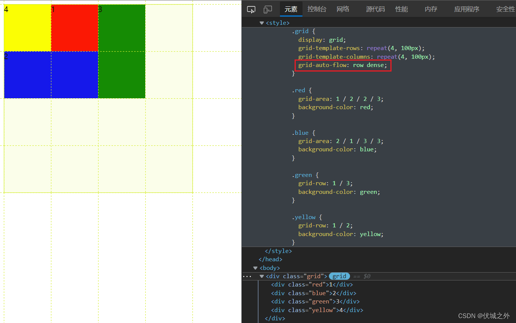This screenshot has width=516, height=323.
Task: Click the "grid-auto-flow: row dense;" line
Action: (x=342, y=65)
